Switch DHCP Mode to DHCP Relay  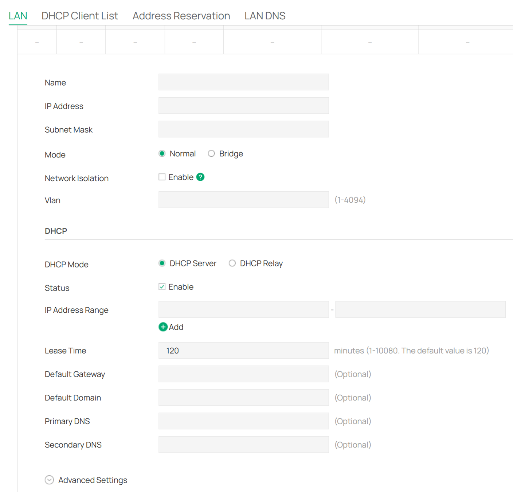coord(232,263)
